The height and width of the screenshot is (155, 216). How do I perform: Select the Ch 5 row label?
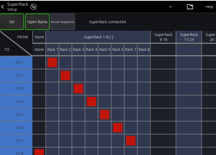tap(16, 115)
